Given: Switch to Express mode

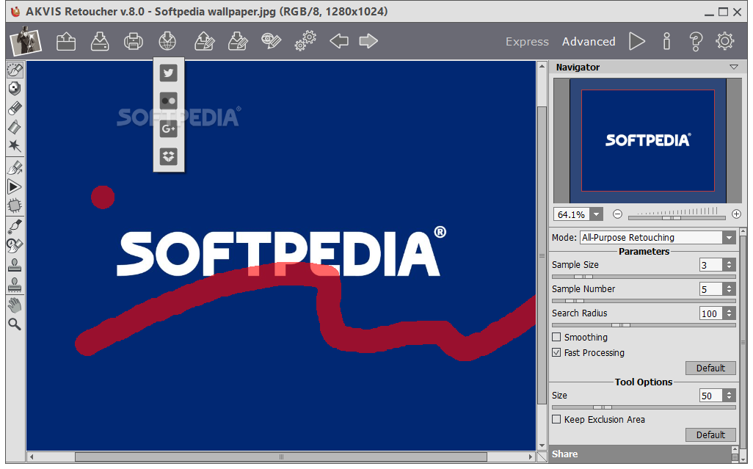Looking at the screenshot, I should pos(527,42).
